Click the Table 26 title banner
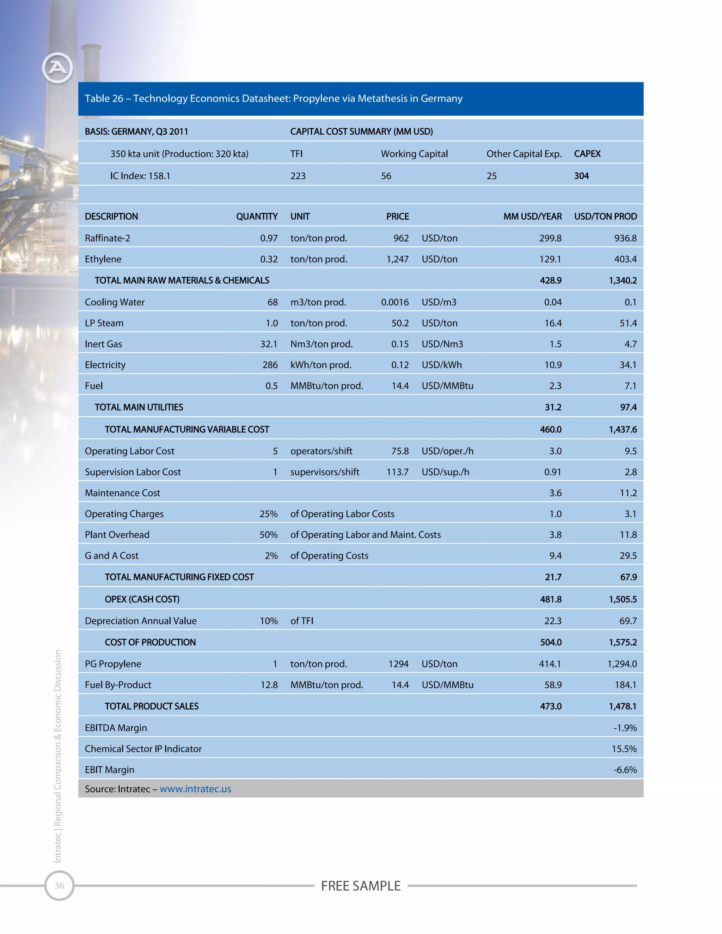 (274, 98)
